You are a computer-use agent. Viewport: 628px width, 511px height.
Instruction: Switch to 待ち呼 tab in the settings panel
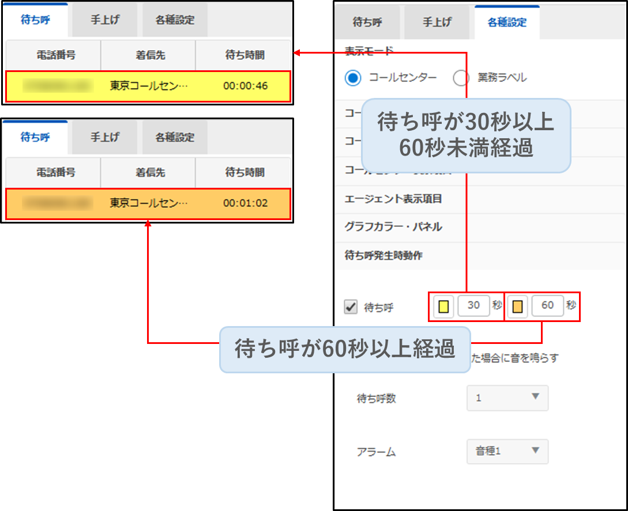[367, 23]
